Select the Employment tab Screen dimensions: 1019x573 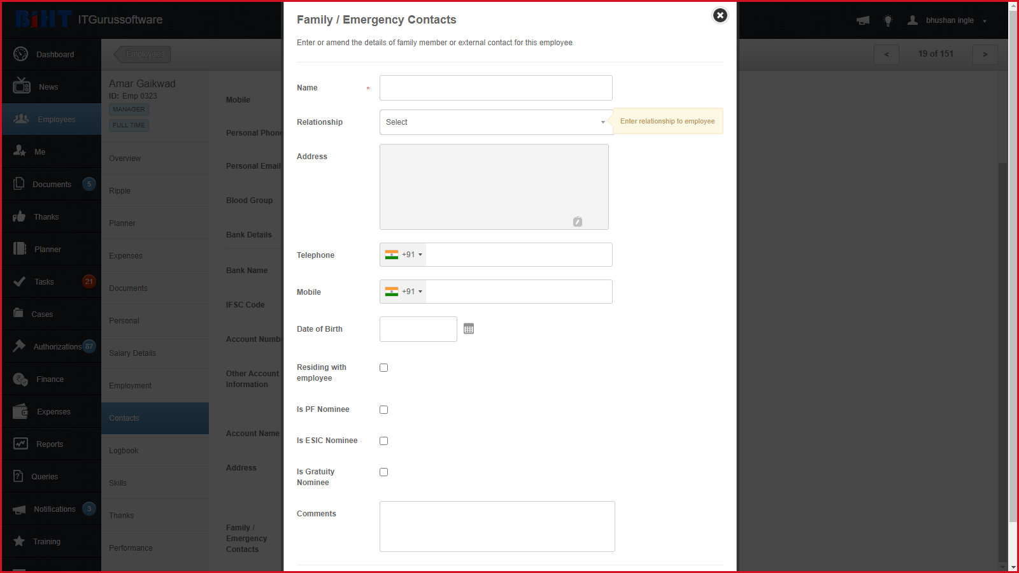coord(155,386)
